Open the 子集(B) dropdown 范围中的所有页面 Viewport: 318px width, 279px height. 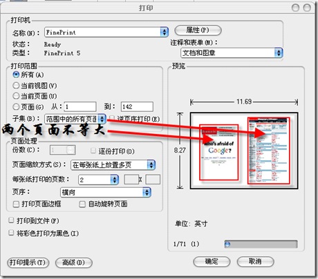point(75,119)
